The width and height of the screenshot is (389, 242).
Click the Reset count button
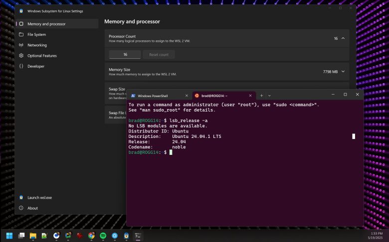(x=159, y=54)
